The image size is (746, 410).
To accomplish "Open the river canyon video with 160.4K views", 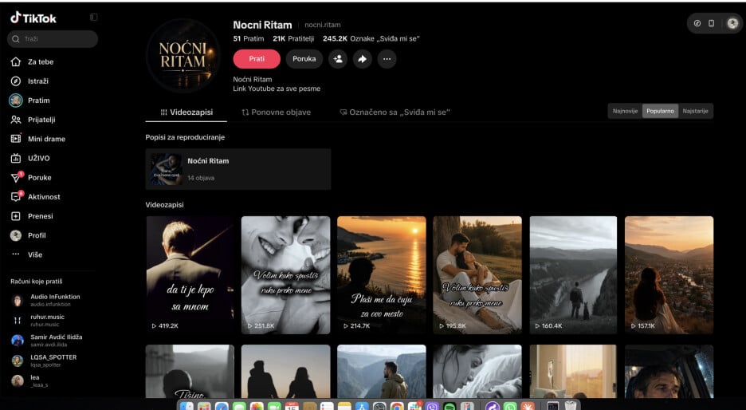I will coord(573,274).
